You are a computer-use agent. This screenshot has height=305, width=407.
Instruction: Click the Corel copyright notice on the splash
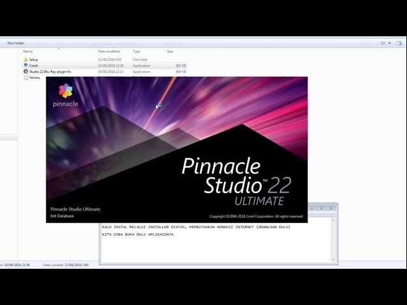(256, 216)
